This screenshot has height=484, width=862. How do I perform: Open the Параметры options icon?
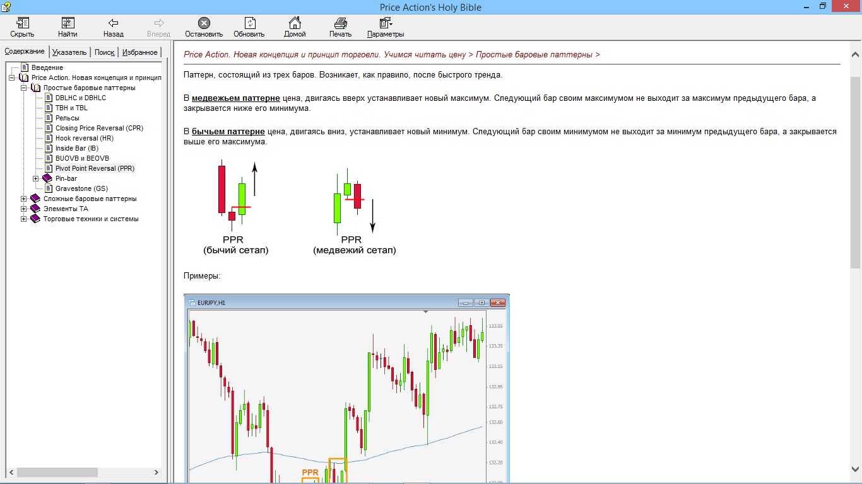pyautogui.click(x=386, y=23)
